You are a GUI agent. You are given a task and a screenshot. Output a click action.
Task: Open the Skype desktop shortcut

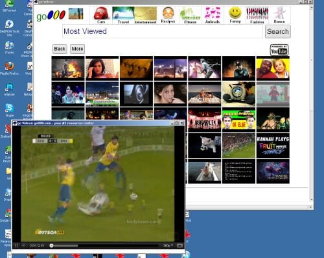pos(9,110)
